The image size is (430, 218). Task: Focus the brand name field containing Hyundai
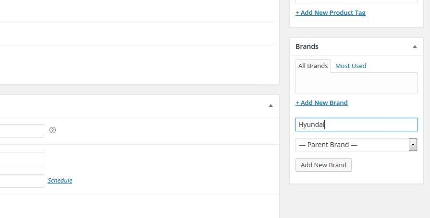click(356, 125)
